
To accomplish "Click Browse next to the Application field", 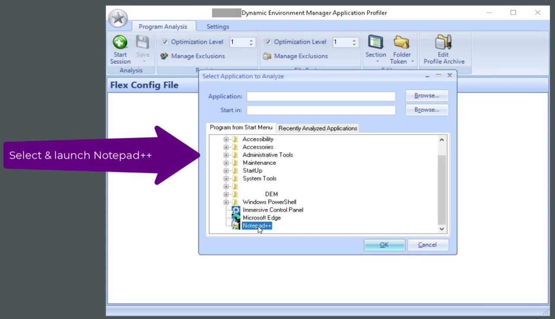I will tap(426, 95).
